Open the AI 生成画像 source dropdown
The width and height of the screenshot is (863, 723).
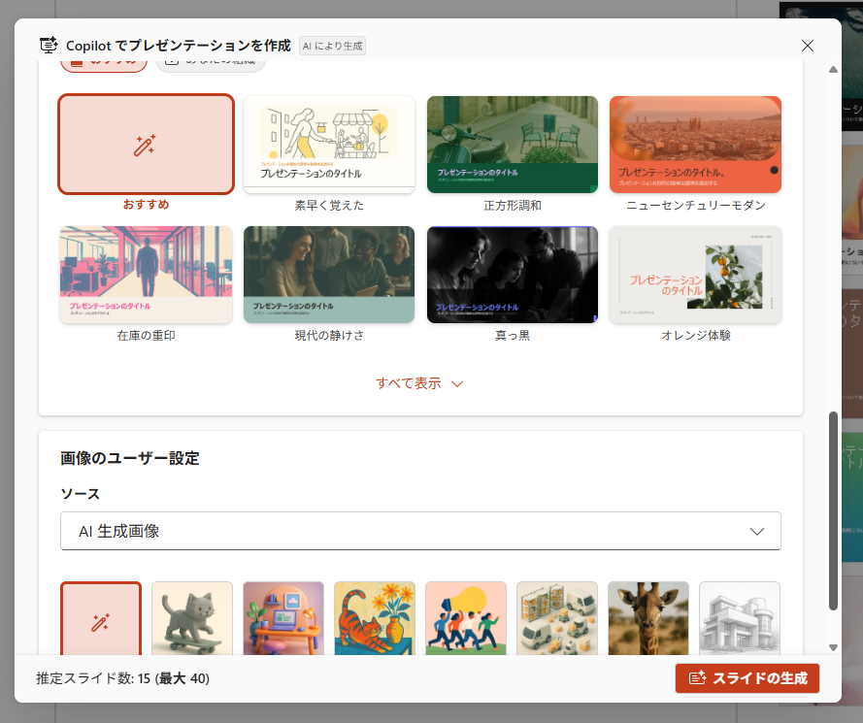pos(420,531)
